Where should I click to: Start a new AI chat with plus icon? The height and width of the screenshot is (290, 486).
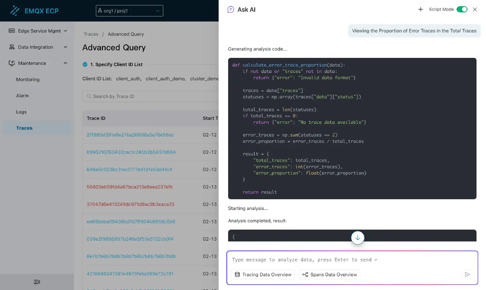[421, 9]
